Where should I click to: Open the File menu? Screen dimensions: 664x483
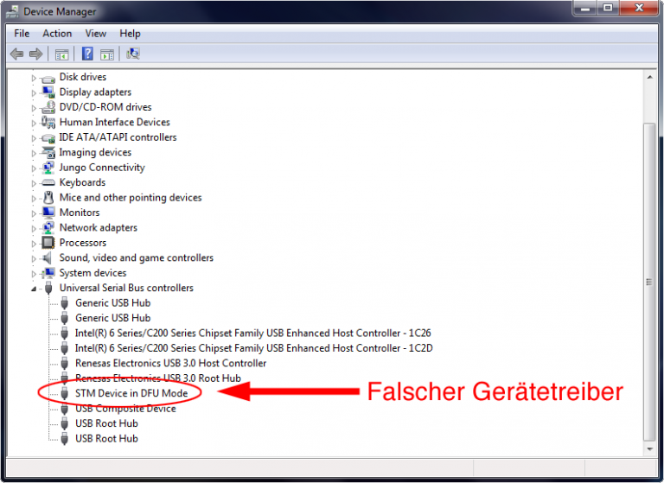point(22,34)
